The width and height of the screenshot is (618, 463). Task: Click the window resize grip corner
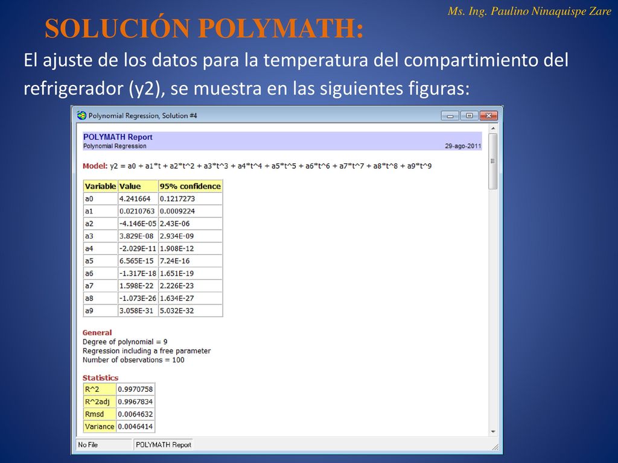(x=495, y=447)
